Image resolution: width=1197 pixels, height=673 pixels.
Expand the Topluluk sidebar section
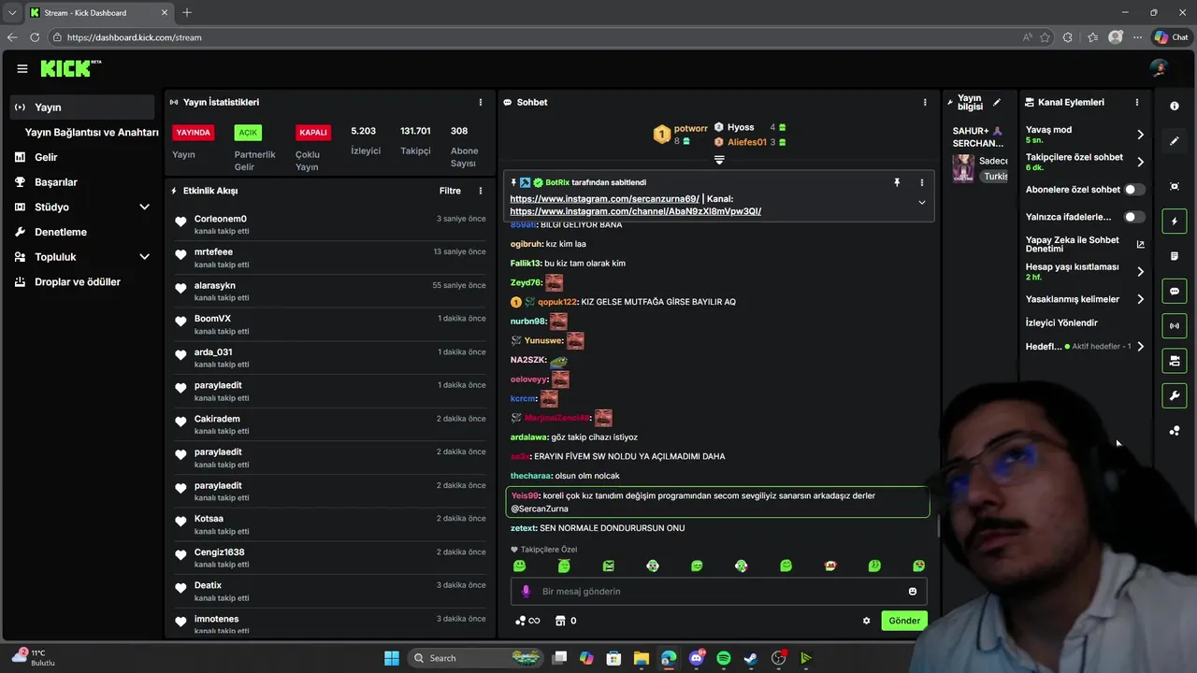(x=144, y=256)
